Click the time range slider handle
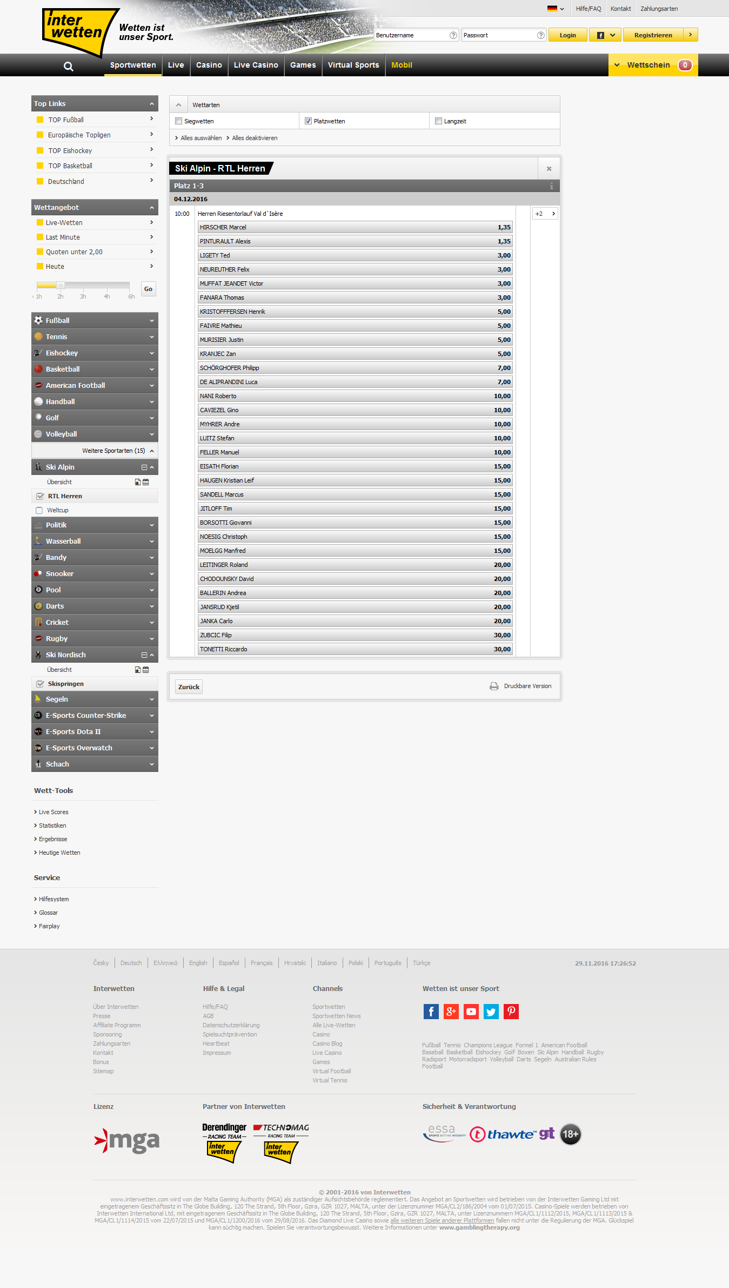This screenshot has width=729, height=1288. click(x=61, y=285)
